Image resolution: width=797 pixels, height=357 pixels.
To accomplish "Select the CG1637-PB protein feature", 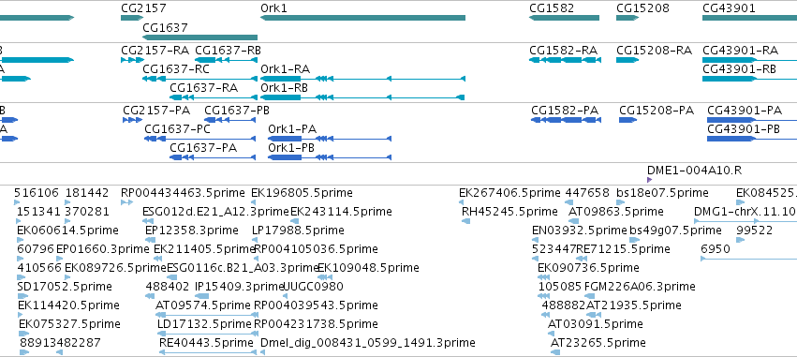I will click(229, 120).
